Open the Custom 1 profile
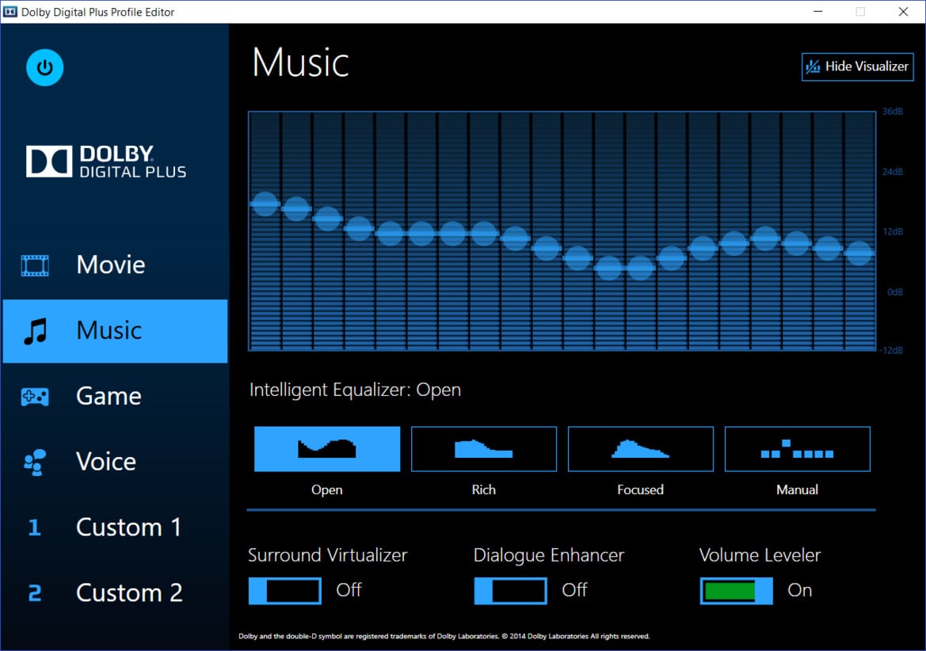 (x=115, y=527)
